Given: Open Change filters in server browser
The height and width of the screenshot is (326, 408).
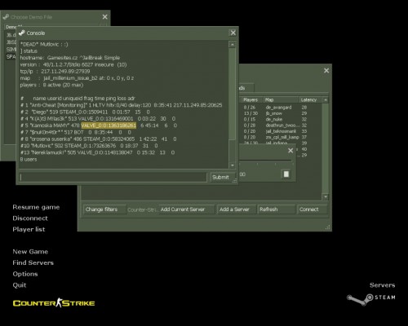Looking at the screenshot, I should tap(104, 209).
